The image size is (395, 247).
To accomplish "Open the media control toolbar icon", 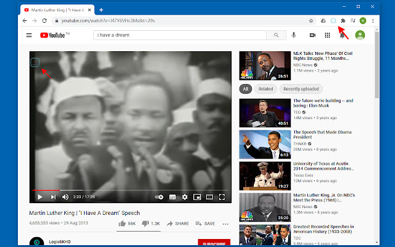I will point(352,20).
